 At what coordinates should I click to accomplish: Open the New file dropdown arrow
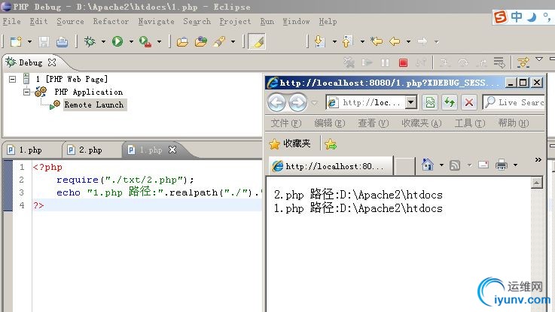coord(29,41)
